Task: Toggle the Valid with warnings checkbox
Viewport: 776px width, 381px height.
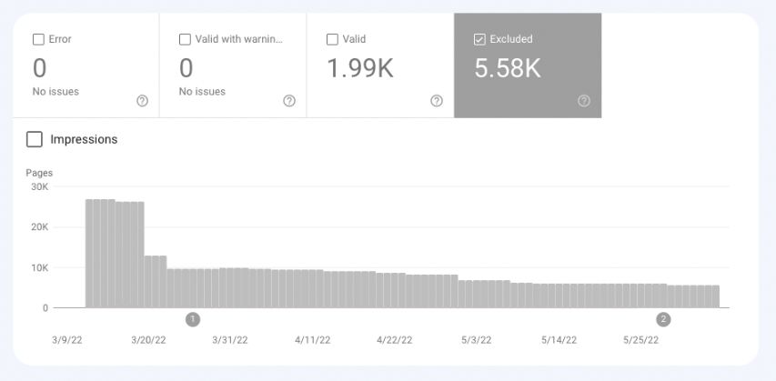Action: coord(186,39)
